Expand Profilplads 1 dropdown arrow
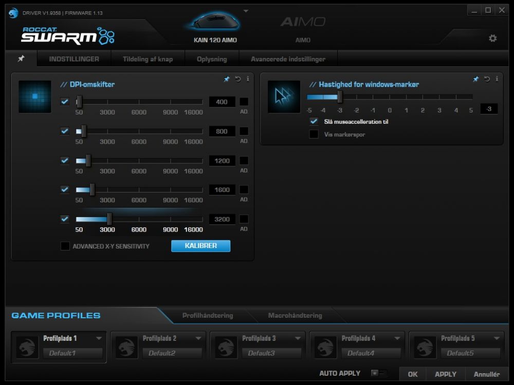Screen dimensions: 514x385 point(99,338)
